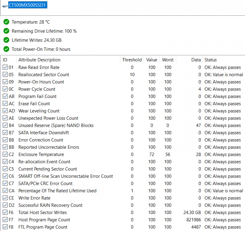The height and width of the screenshot is (231, 245).
Task: Click the ID column header
Action: coord(5,60)
